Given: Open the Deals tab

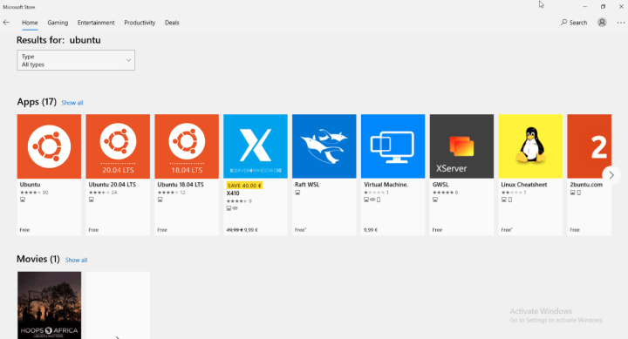Looking at the screenshot, I should [172, 23].
